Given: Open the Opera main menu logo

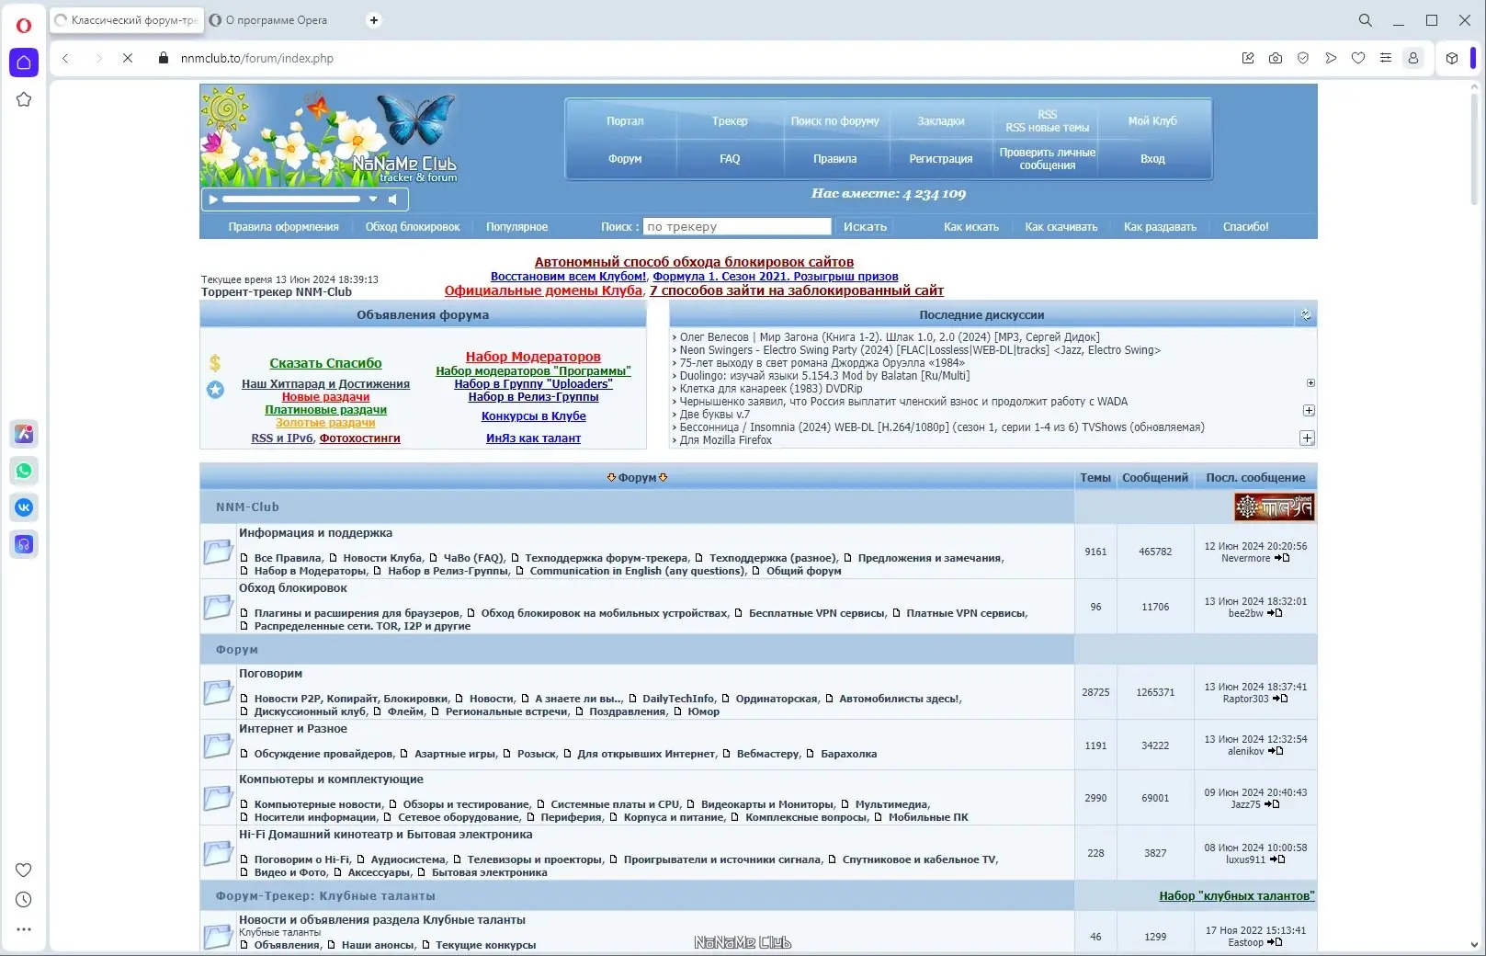Looking at the screenshot, I should coord(24,25).
